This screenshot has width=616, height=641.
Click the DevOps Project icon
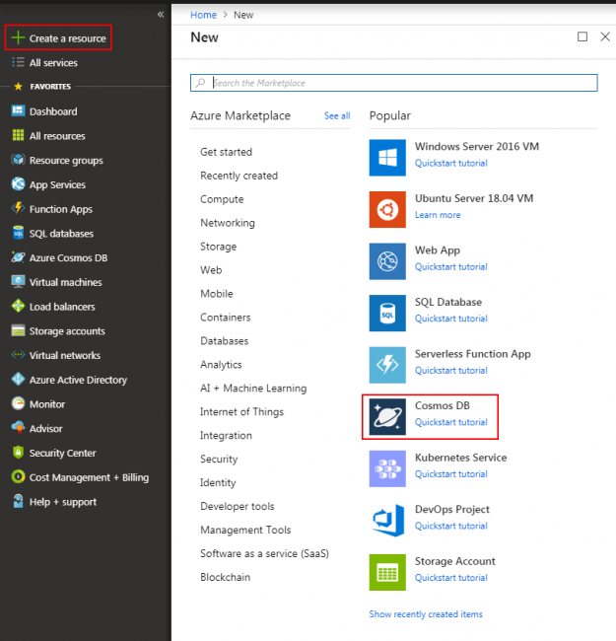pyautogui.click(x=387, y=520)
